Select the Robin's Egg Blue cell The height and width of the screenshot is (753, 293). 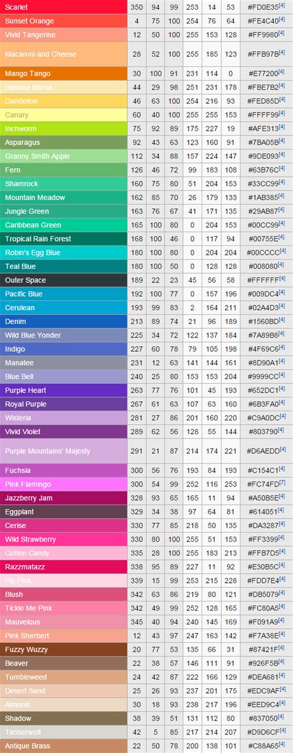coord(64,252)
